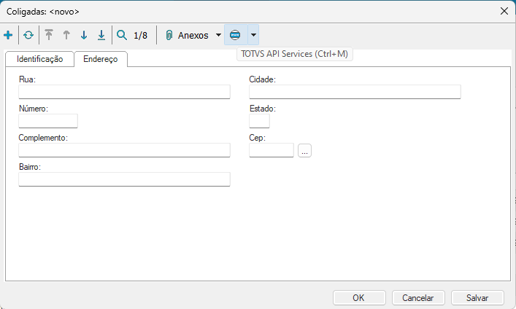Click the Salvar button
Image resolution: width=516 pixels, height=309 pixels.
click(477, 297)
